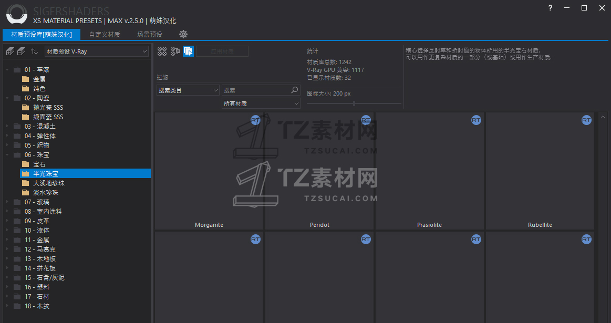This screenshot has width=611, height=323.
Task: Open the 材质预设 V-Ray dropdown
Action: 97,51
